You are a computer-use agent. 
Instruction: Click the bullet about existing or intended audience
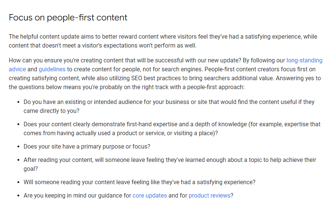click(169, 107)
